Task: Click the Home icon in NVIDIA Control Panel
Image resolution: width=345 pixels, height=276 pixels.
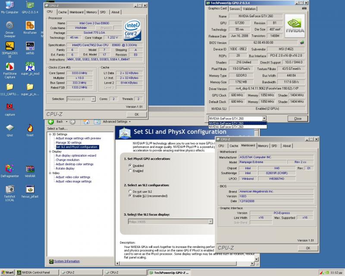Action: (86, 122)
